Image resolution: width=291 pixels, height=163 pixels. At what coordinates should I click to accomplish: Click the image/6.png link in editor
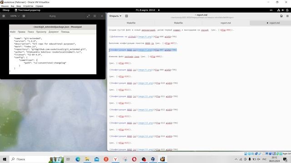[x=145, y=37]
